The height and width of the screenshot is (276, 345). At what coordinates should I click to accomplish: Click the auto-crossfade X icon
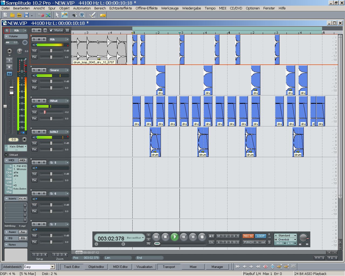click(x=48, y=15)
